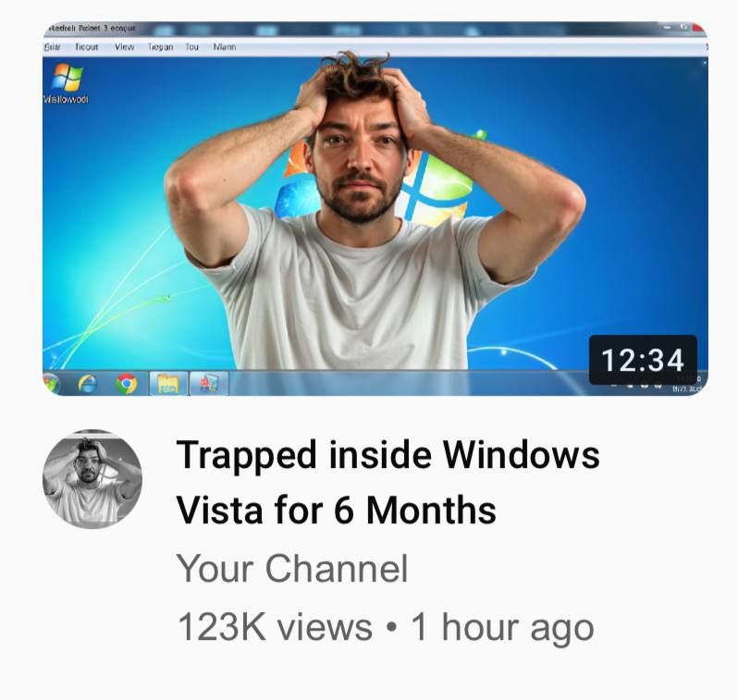Click the Windows Start orb

pyautogui.click(x=50, y=384)
